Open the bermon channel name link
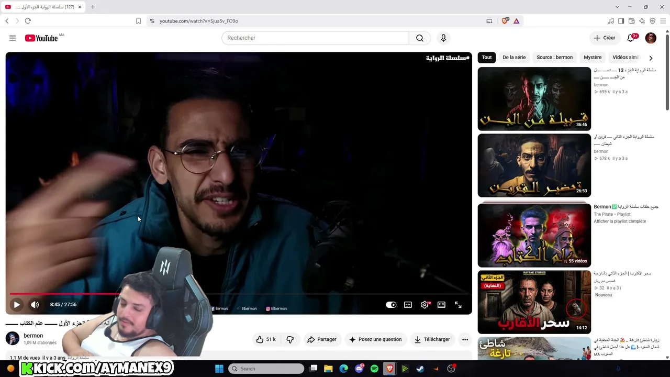 click(33, 336)
